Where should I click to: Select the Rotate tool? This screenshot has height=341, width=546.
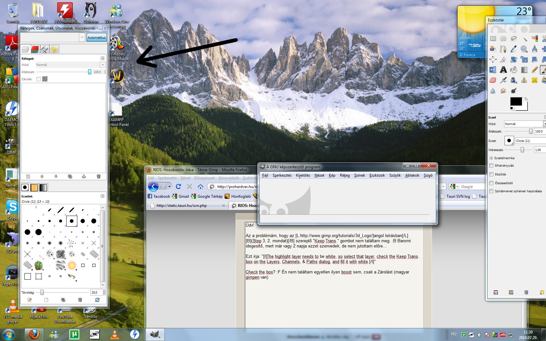[x=514, y=59]
